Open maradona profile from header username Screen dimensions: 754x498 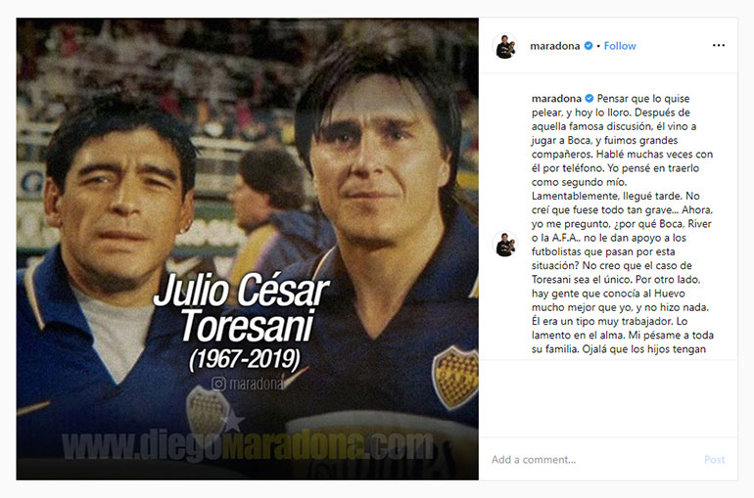click(554, 46)
